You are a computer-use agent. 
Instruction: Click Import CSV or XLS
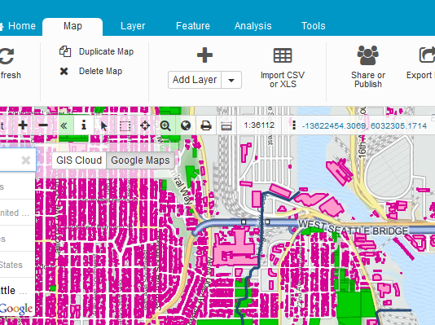click(x=283, y=68)
